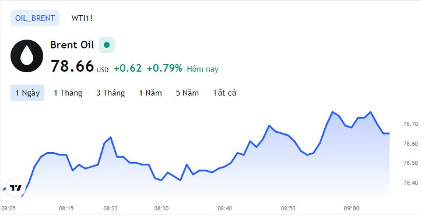Click the 08:40 time axis label
The height and width of the screenshot is (215, 421).
click(224, 208)
